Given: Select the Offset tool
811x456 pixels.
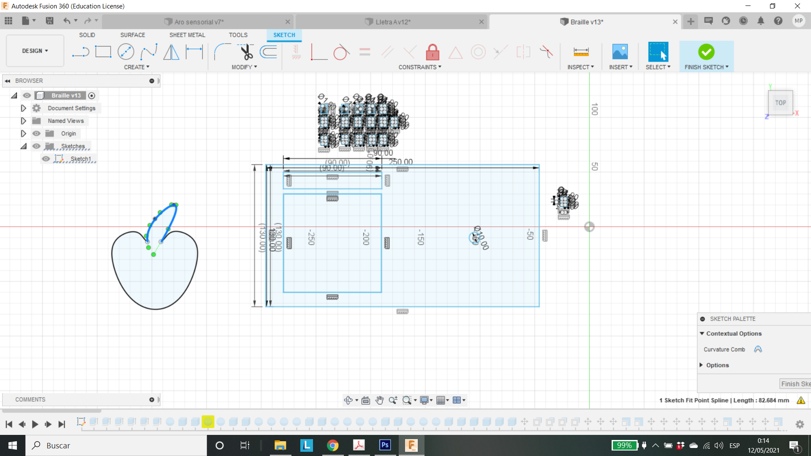Looking at the screenshot, I should pyautogui.click(x=269, y=52).
